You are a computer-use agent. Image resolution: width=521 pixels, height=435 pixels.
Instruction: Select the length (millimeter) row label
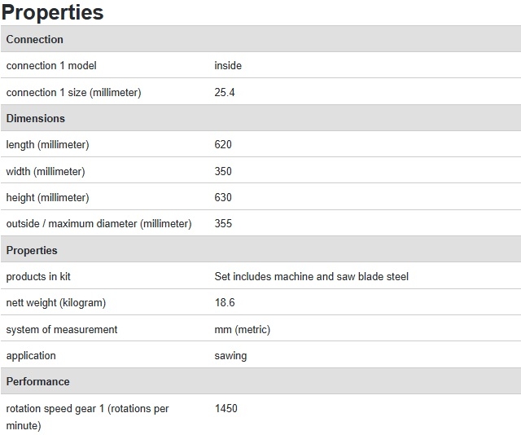point(47,145)
